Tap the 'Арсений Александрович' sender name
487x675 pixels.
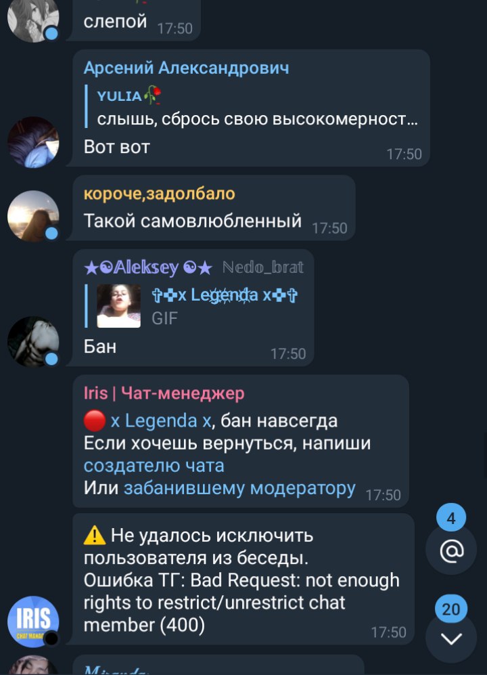coord(186,68)
